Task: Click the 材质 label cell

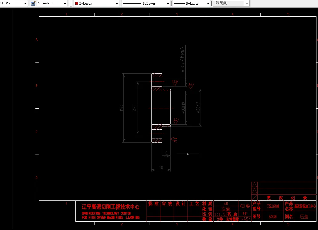Action: tap(207, 204)
